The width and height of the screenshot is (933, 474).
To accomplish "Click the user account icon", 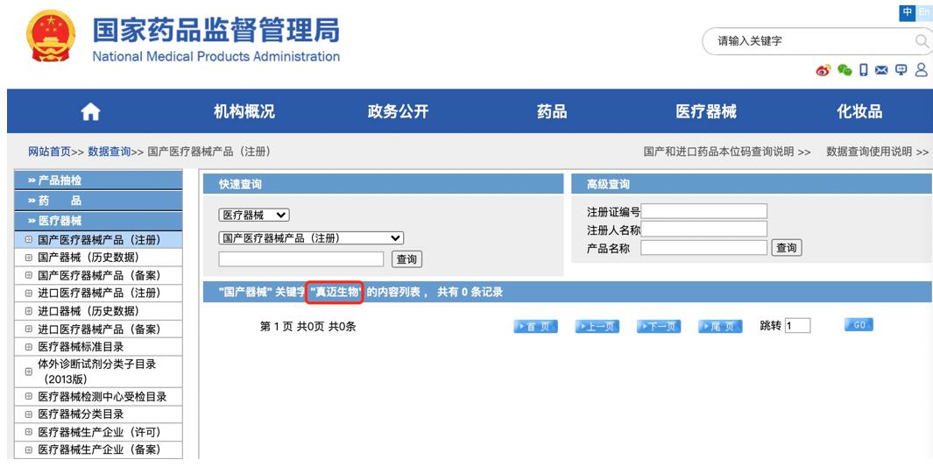I will pos(921,70).
